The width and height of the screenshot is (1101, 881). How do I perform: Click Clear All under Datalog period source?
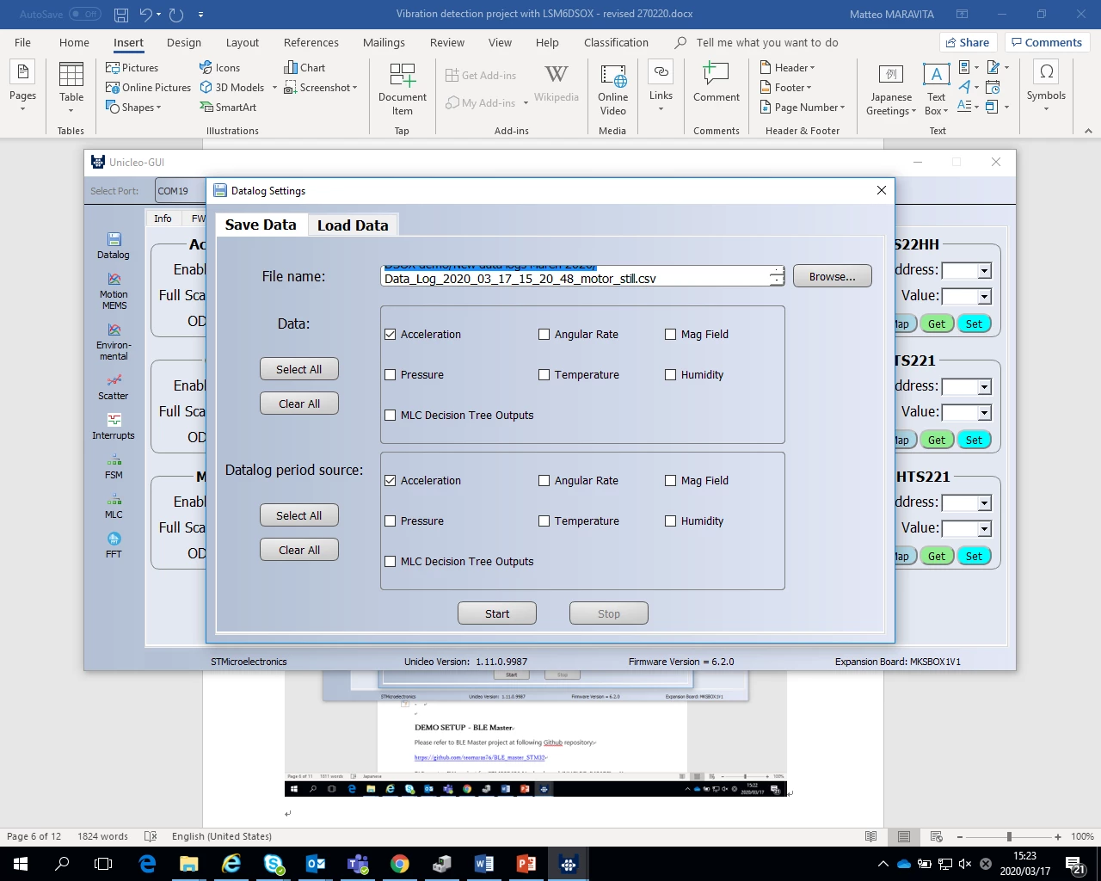(298, 550)
